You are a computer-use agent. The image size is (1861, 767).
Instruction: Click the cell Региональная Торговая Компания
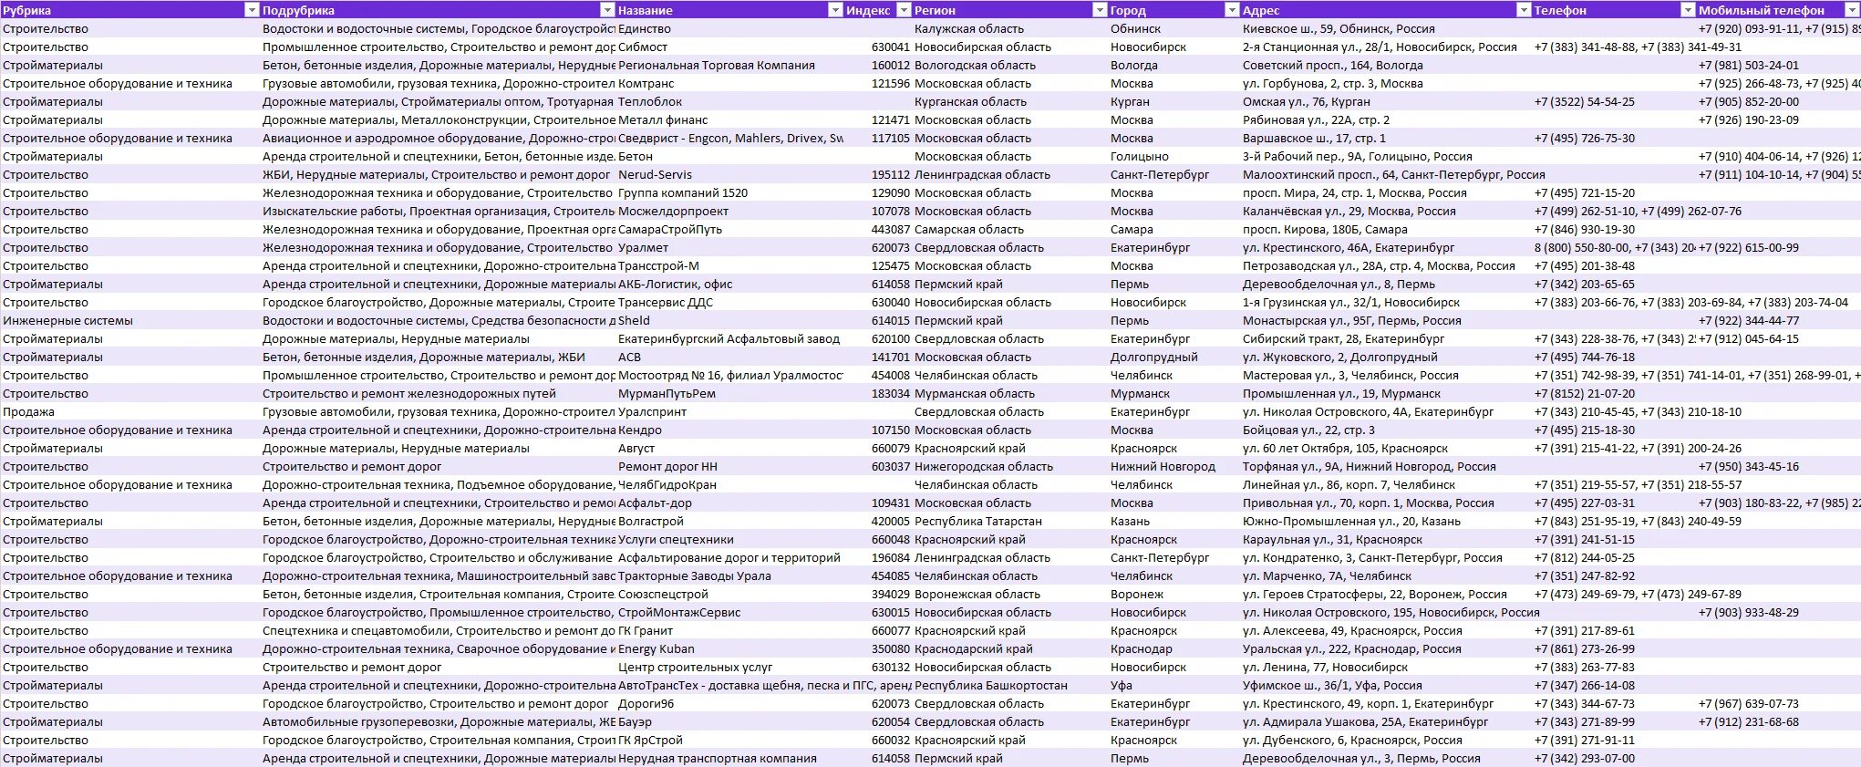pos(729,65)
